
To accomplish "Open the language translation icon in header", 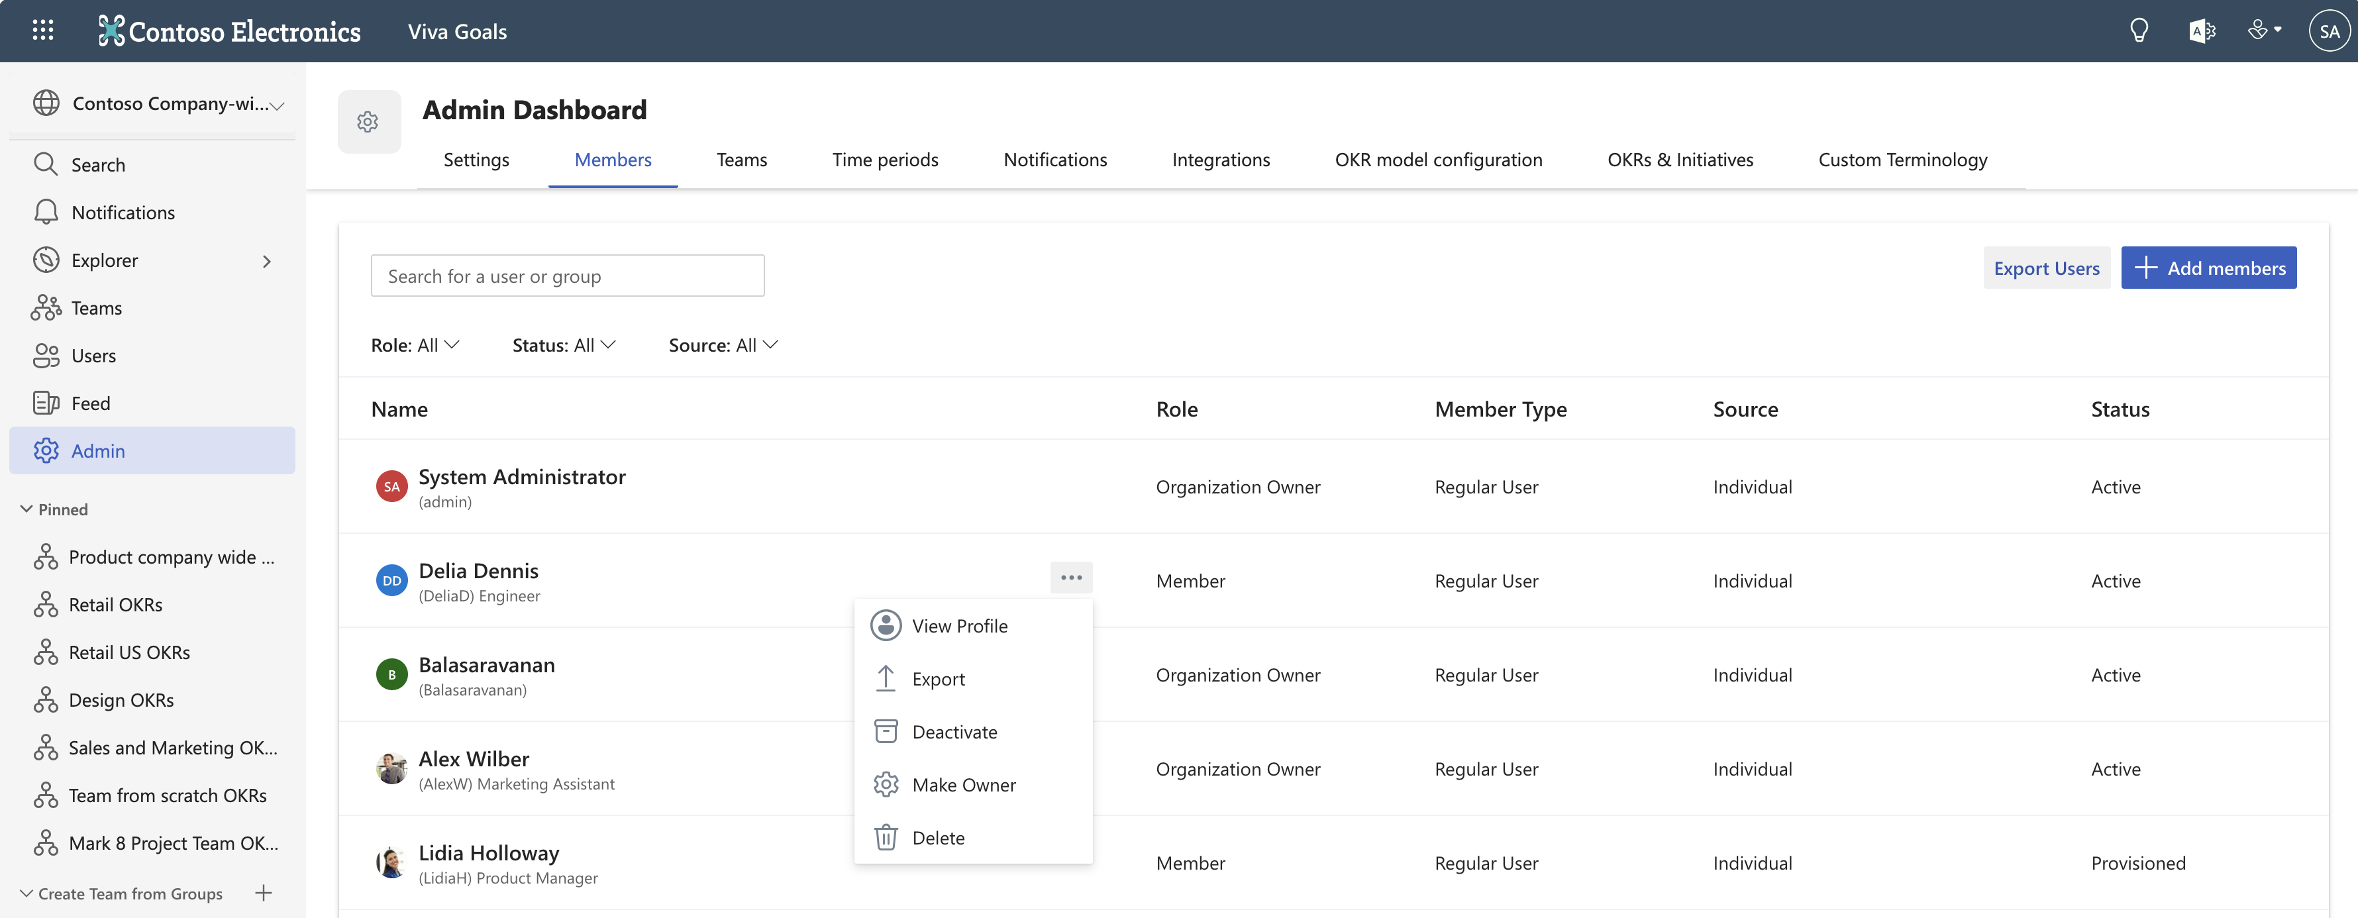I will coord(2202,31).
